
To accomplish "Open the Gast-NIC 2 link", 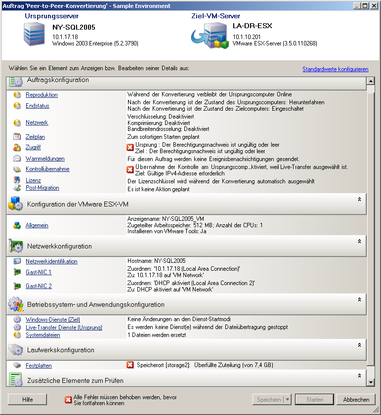I will click(x=39, y=286).
